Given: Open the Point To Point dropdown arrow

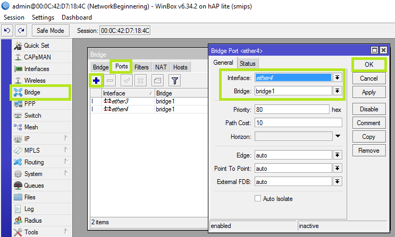Looking at the screenshot, I should click(337, 169).
